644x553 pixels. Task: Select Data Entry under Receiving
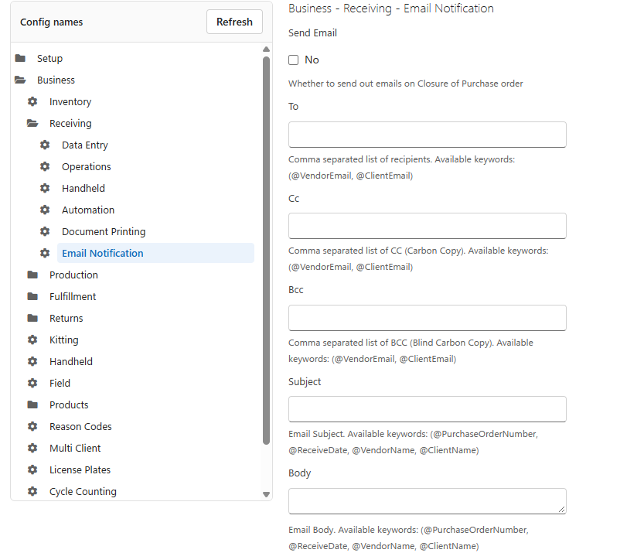pyautogui.click(x=85, y=145)
